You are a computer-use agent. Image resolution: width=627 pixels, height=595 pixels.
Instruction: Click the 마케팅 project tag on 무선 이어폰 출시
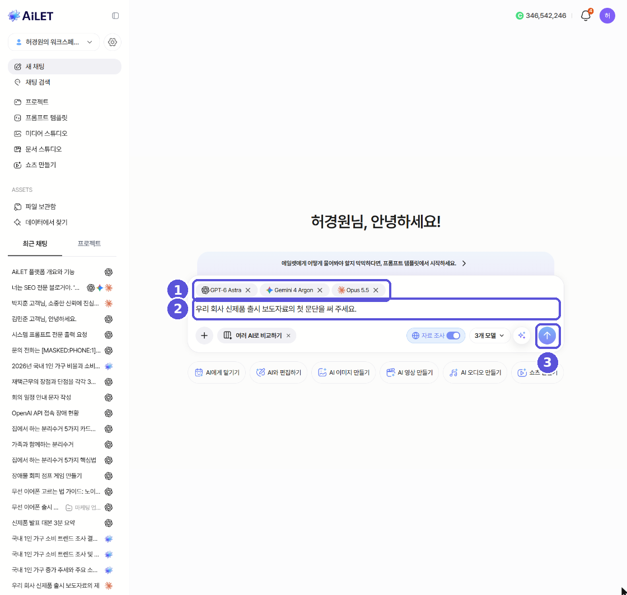coord(83,508)
